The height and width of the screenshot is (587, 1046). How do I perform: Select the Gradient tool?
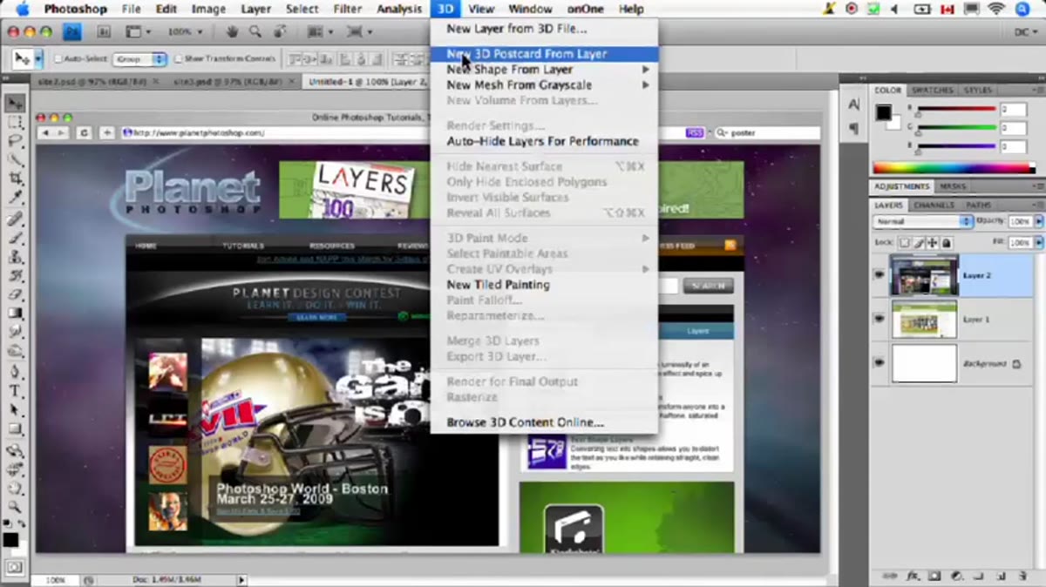[15, 314]
